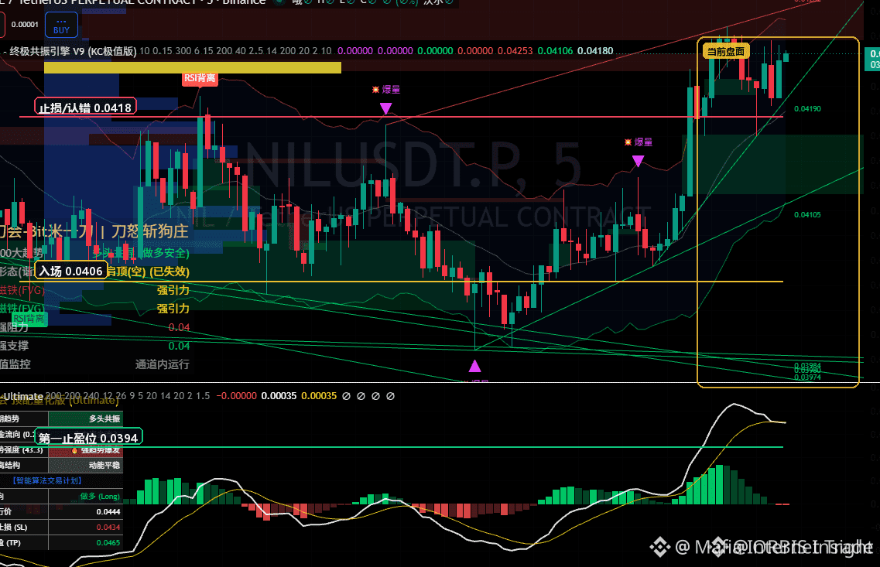The image size is (880, 567).
Task: Click the green 0.04106 indicator legend value
Action: click(555, 51)
